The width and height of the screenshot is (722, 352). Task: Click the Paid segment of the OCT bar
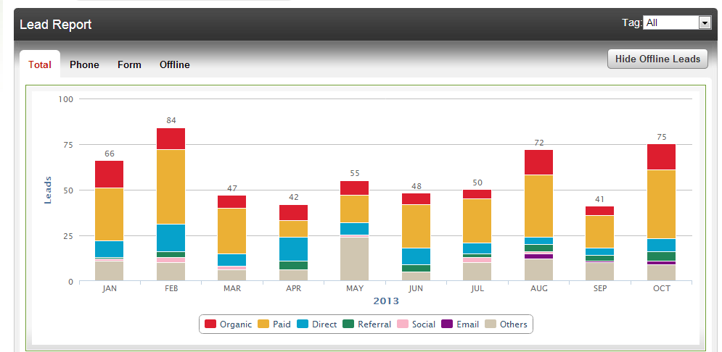point(662,204)
